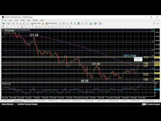Select the text tool (A)
The width and height of the screenshot is (161, 121).
tap(29, 27)
